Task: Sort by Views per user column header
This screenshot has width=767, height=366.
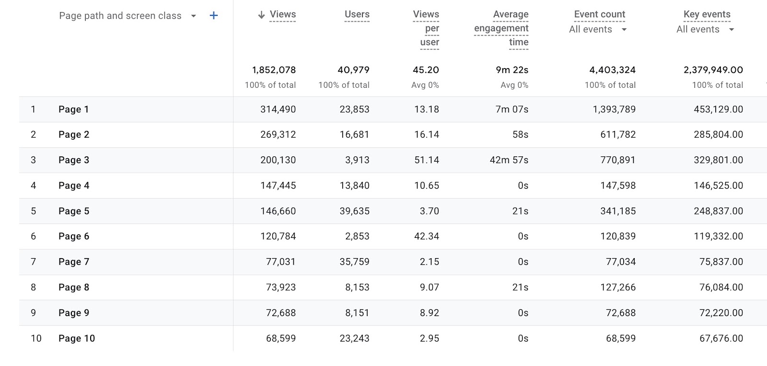Action: [426, 28]
